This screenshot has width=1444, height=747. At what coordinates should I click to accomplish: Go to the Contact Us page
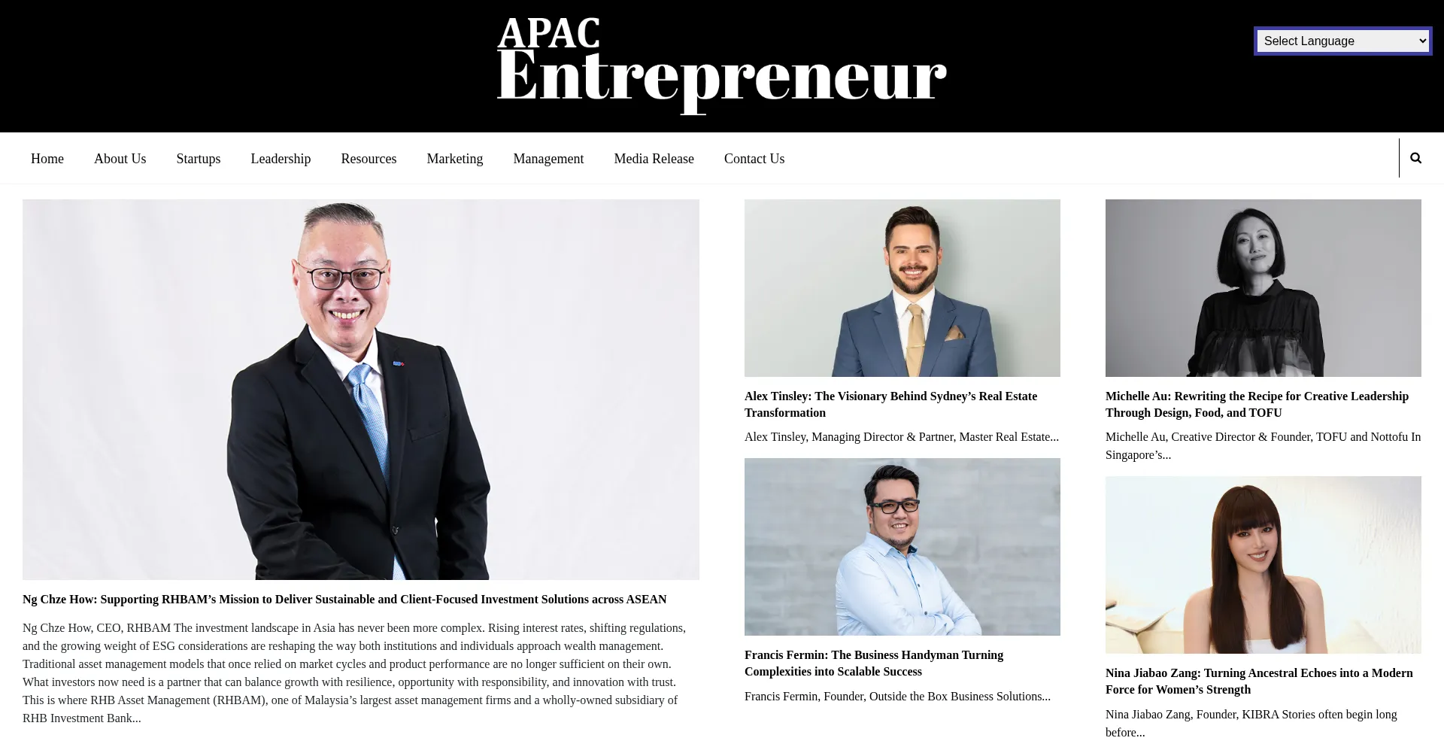click(754, 159)
